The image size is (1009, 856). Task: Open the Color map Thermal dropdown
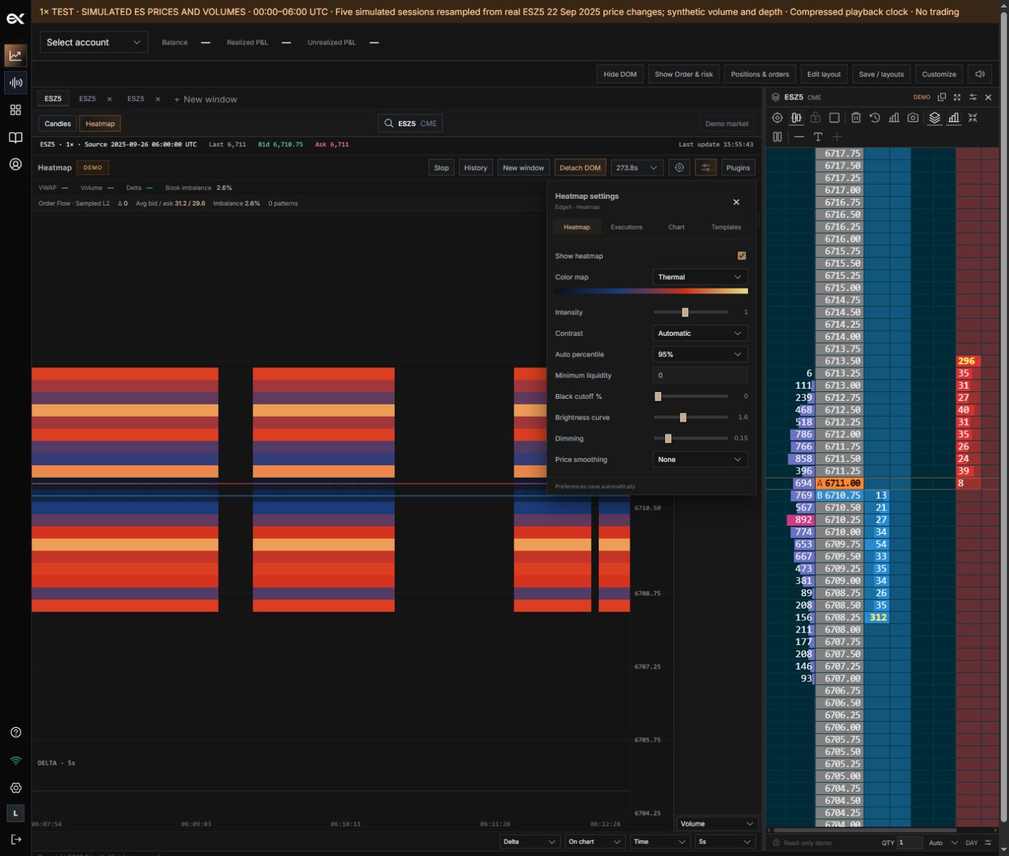(699, 277)
